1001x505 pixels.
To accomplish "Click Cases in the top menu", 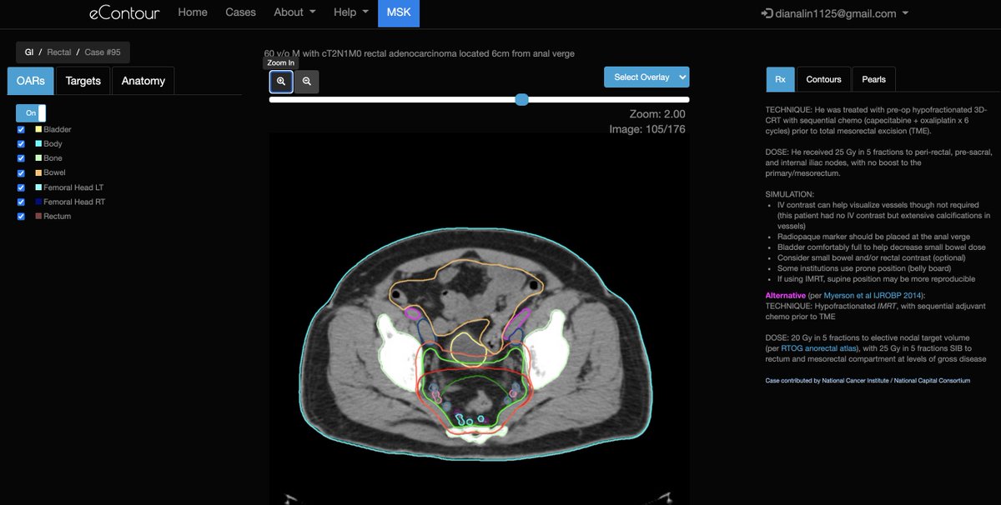I will click(240, 12).
